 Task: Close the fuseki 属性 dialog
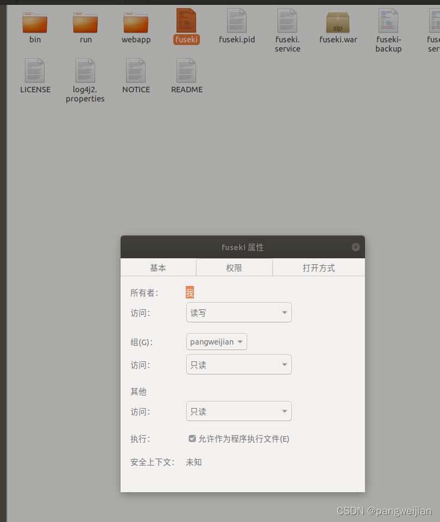[x=355, y=246]
